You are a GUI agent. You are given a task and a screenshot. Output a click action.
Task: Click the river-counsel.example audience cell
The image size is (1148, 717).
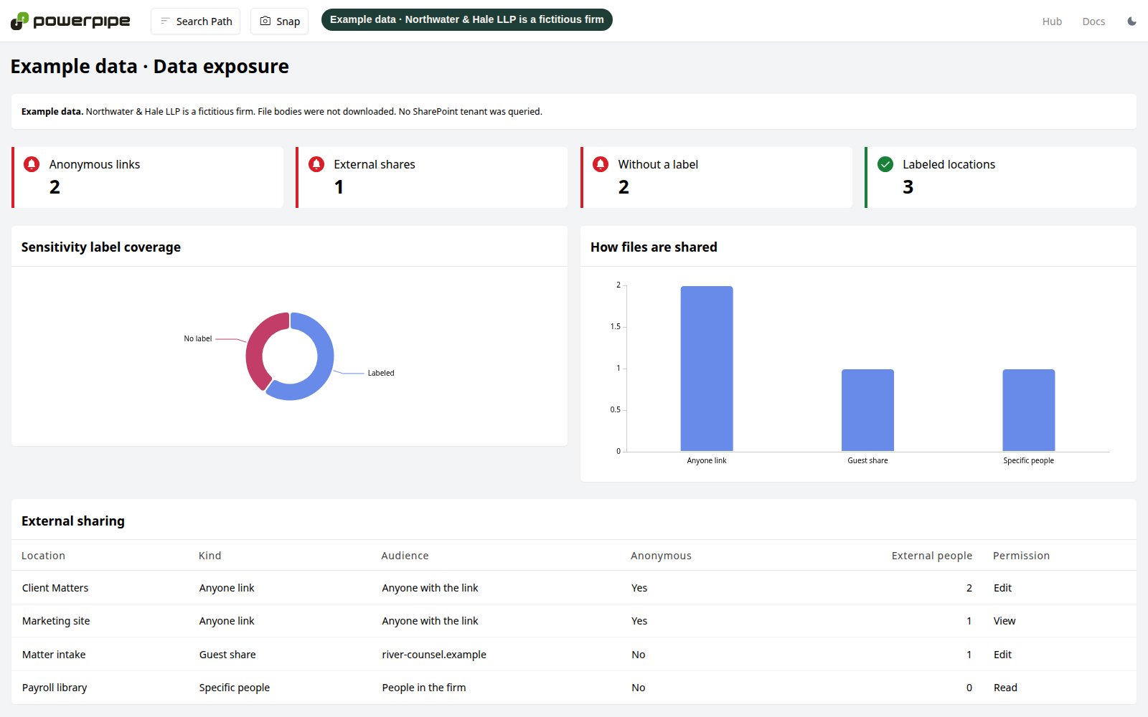click(x=434, y=655)
